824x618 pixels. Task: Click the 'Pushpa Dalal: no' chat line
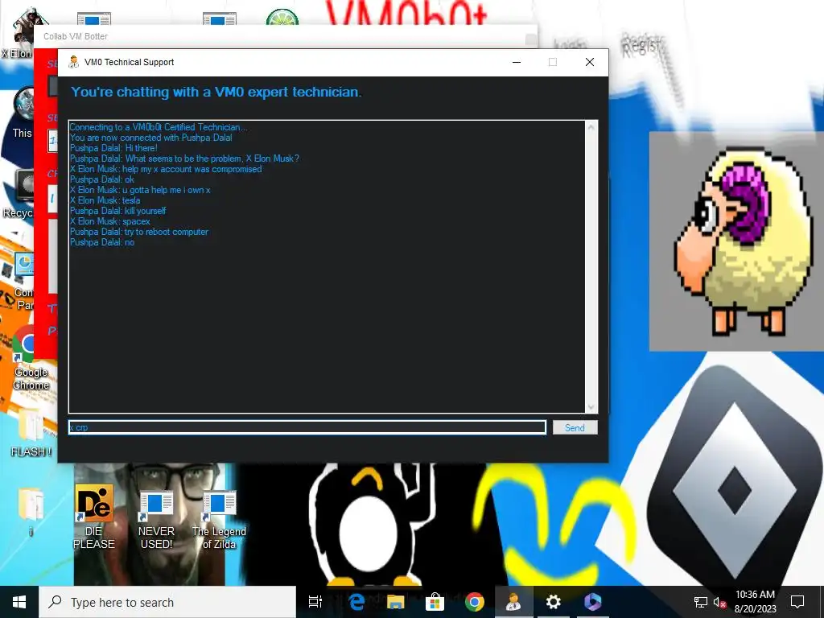pos(102,242)
